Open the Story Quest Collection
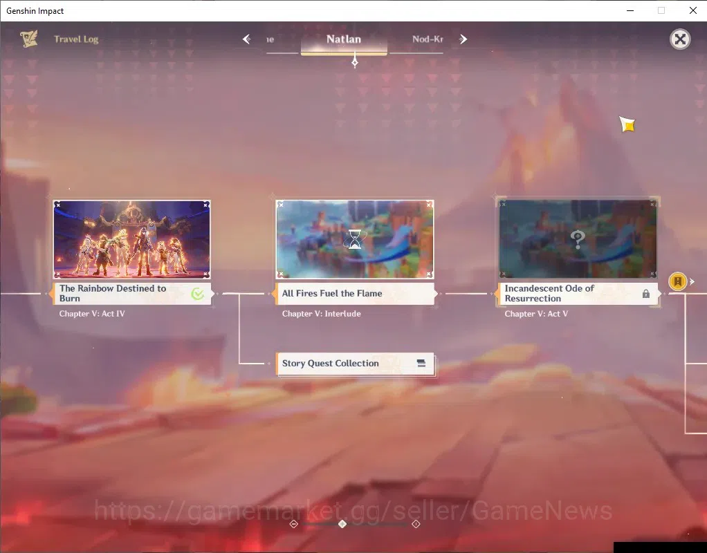The image size is (707, 553). click(355, 364)
